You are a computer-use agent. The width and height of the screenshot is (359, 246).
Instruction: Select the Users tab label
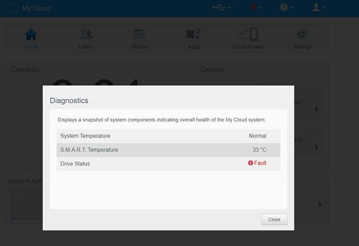click(85, 47)
